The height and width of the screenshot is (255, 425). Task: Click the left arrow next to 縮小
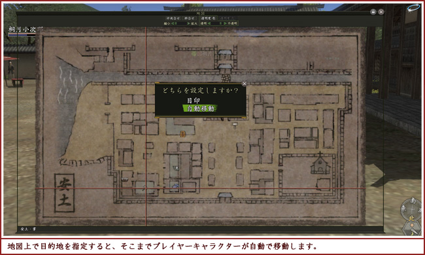click(173, 24)
